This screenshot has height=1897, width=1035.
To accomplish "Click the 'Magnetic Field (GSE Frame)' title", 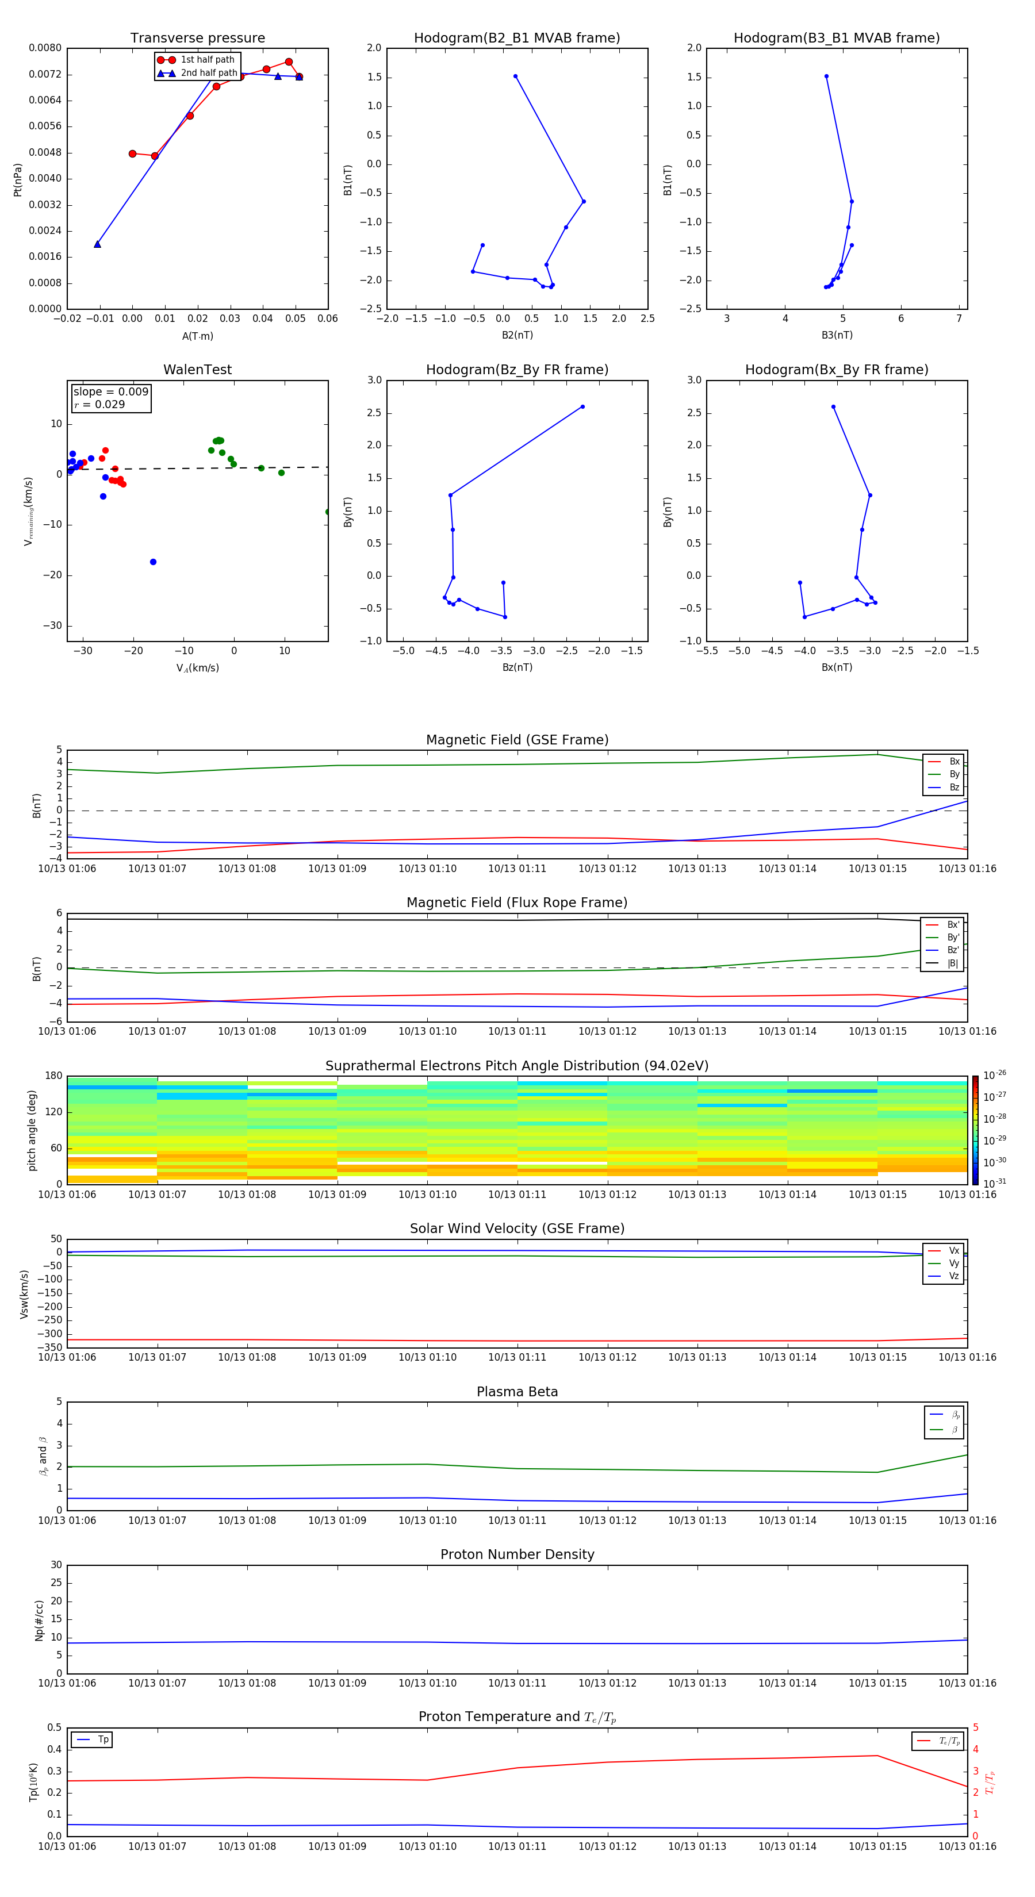I will (x=517, y=740).
